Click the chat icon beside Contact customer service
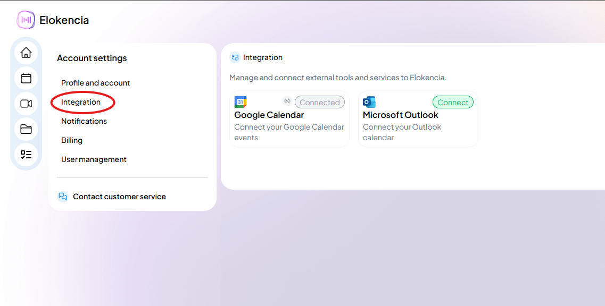The image size is (605, 306). pyautogui.click(x=63, y=196)
